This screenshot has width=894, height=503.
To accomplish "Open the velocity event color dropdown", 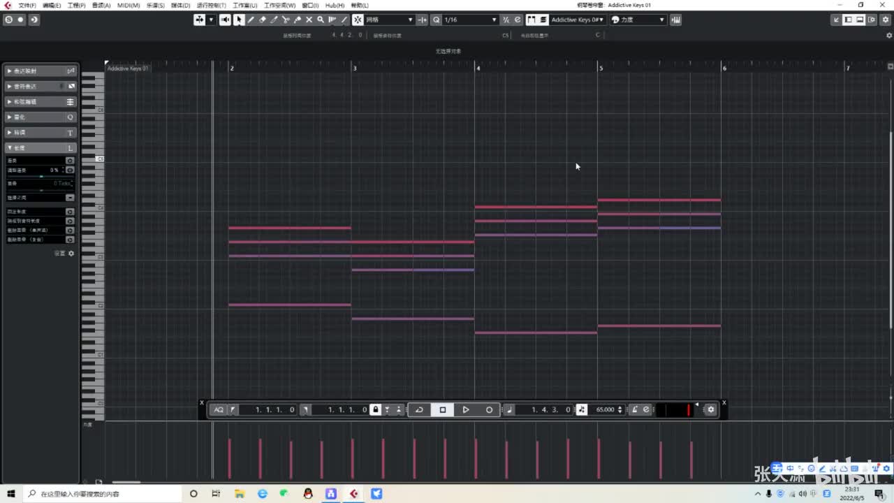I will pos(638,20).
